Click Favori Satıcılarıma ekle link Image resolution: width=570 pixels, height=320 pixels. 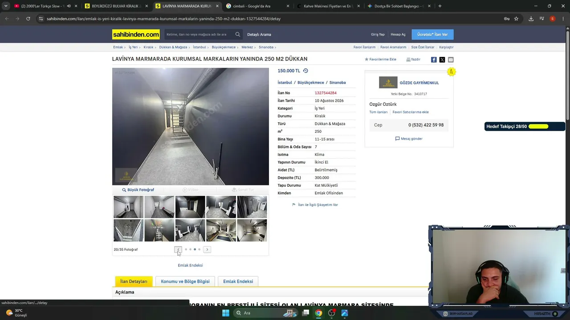coord(411,112)
